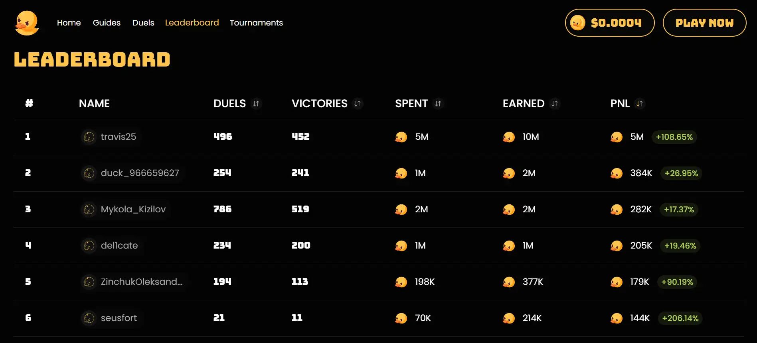This screenshot has height=343, width=757.
Task: Click the +108.65% PNL badge
Action: (674, 137)
